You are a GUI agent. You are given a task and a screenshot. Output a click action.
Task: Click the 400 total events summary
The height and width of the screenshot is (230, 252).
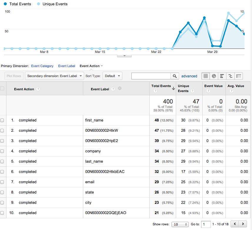[168, 101]
